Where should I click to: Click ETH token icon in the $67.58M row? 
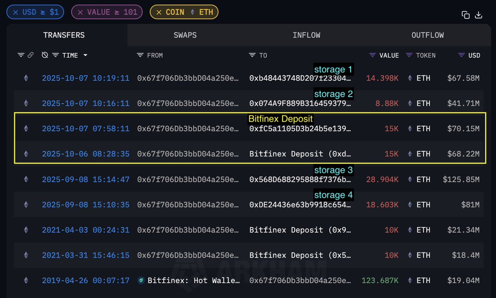(410, 78)
